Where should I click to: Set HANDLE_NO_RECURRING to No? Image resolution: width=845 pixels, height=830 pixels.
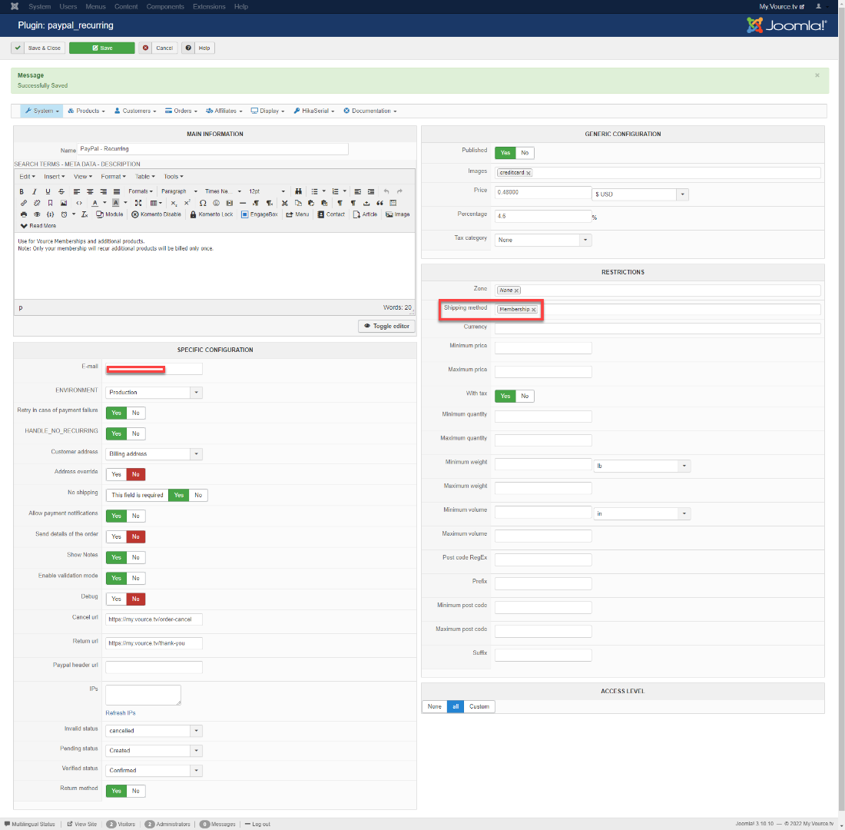(x=136, y=434)
